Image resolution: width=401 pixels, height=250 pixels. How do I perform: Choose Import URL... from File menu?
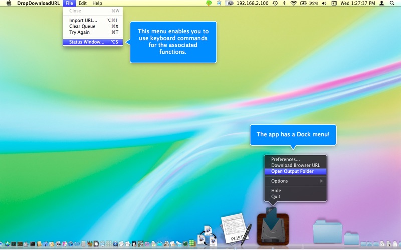pyautogui.click(x=93, y=20)
